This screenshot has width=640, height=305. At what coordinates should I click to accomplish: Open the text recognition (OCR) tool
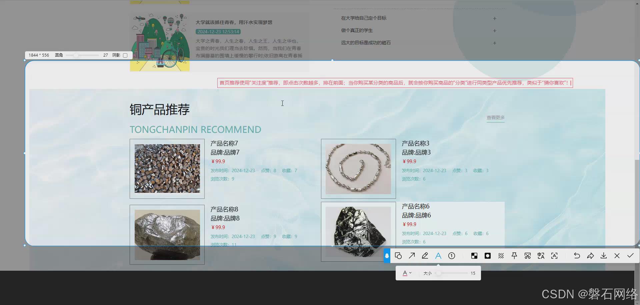554,256
